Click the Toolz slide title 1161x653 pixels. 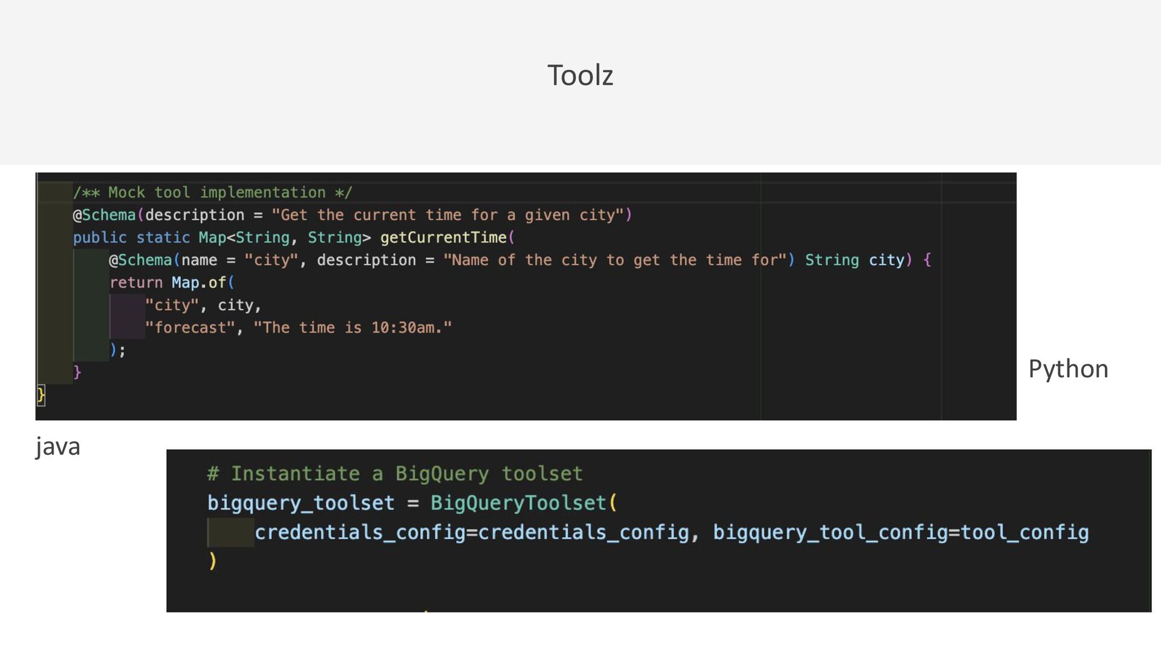coord(580,76)
